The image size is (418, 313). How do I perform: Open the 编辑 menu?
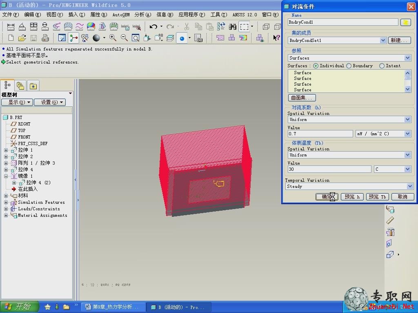[33, 15]
